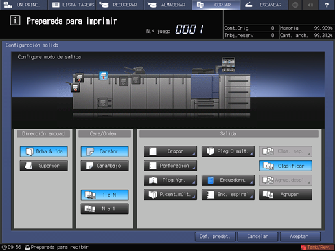Open Encuadern. perfect binding options
The width and height of the screenshot is (335, 251).
tap(228, 180)
